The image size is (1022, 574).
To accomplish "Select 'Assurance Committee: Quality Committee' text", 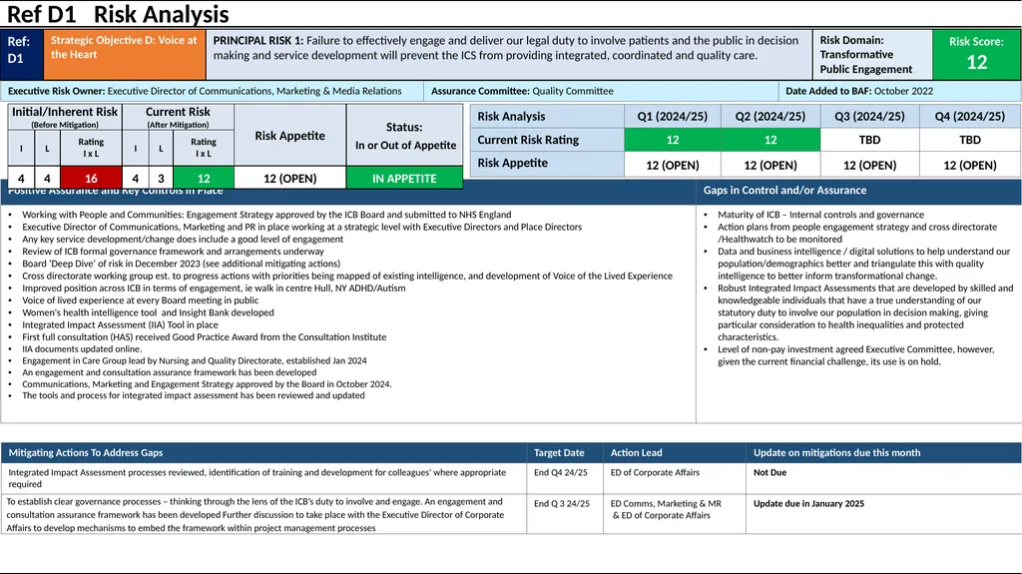I will pos(522,91).
